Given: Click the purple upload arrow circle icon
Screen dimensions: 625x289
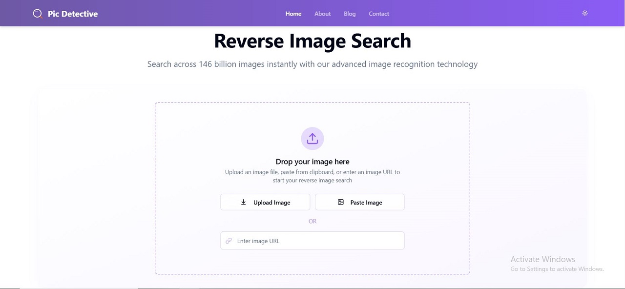Looking at the screenshot, I should tap(312, 139).
